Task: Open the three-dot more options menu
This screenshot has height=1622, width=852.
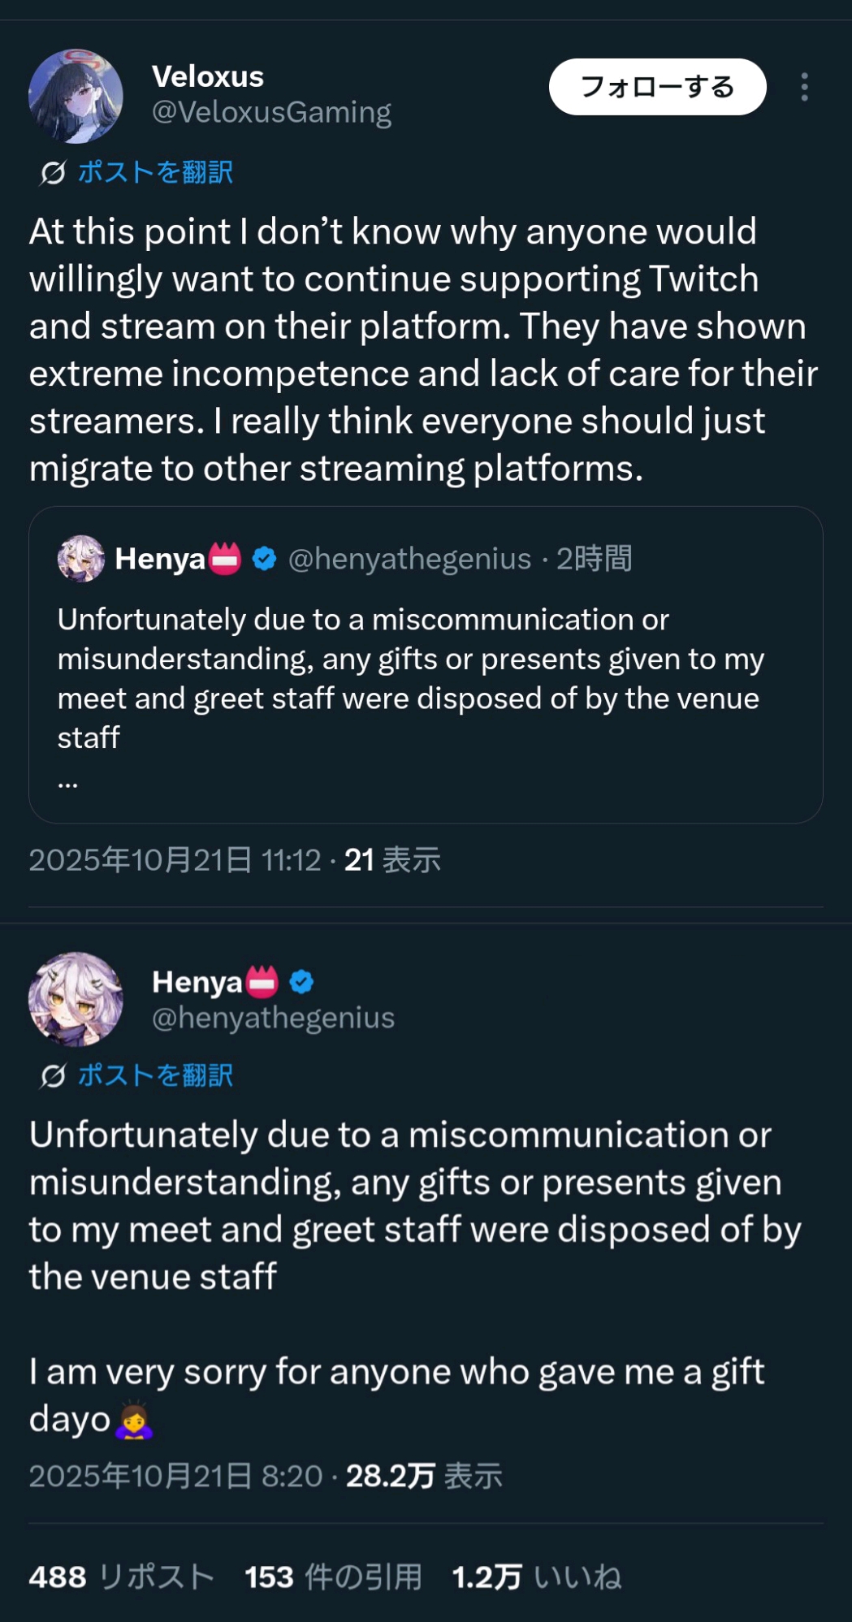Action: tap(804, 87)
